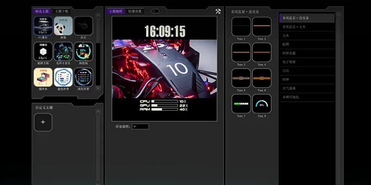
Task: Select the Type_5 slider-style progress bar
Action: click(241, 78)
